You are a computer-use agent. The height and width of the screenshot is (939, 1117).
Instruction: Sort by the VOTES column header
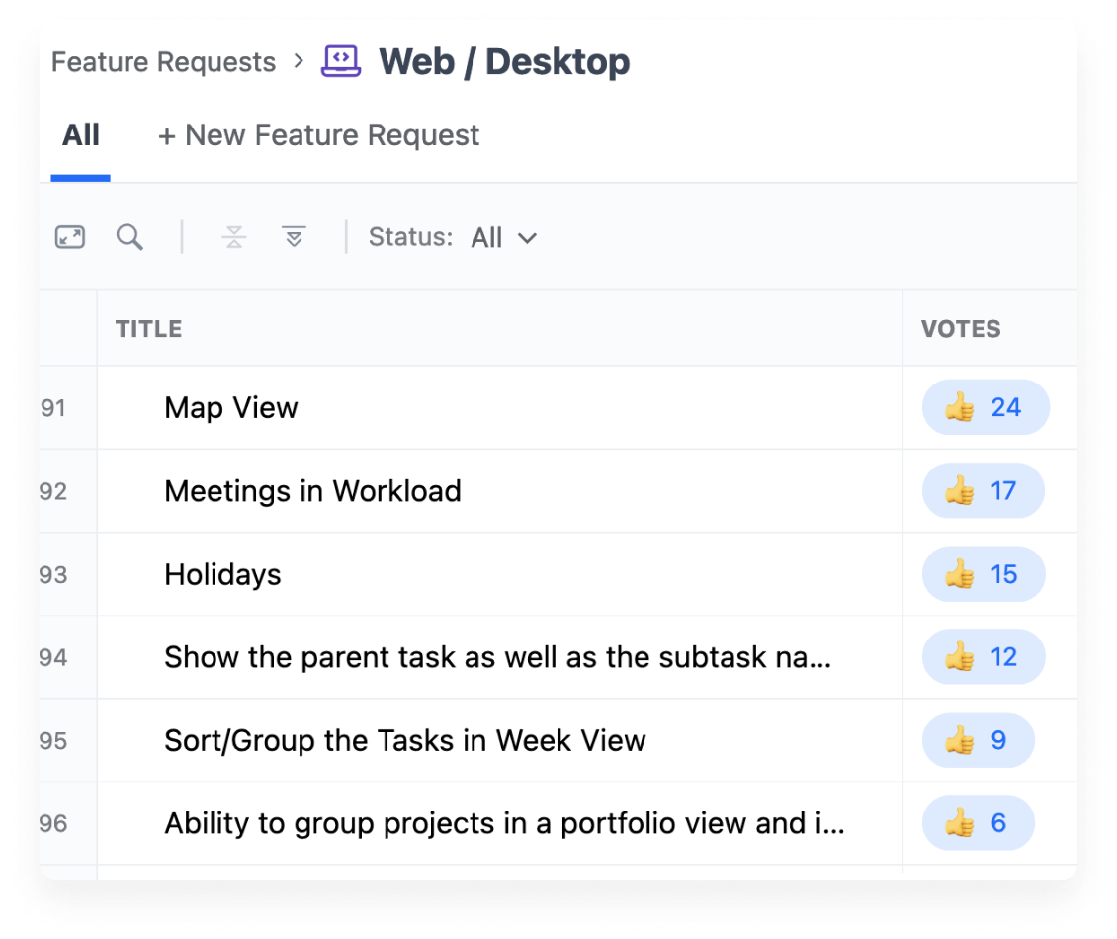(x=961, y=329)
